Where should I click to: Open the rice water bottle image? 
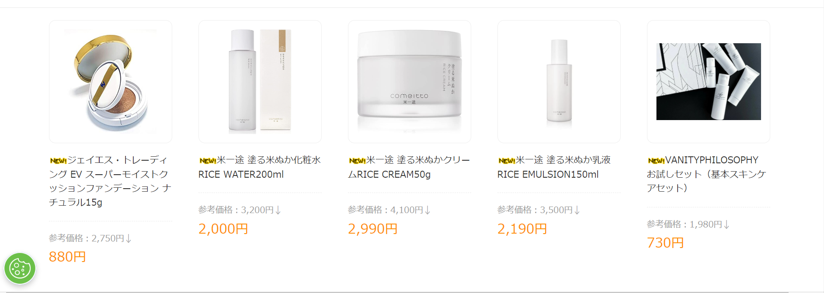(x=260, y=82)
